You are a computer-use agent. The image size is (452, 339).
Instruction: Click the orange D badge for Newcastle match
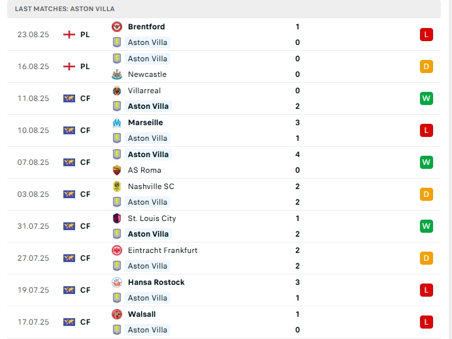click(x=427, y=66)
